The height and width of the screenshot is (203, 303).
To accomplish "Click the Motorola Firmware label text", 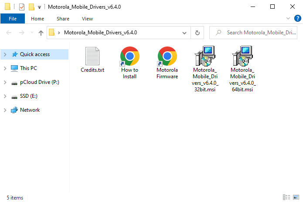I will click(167, 73).
